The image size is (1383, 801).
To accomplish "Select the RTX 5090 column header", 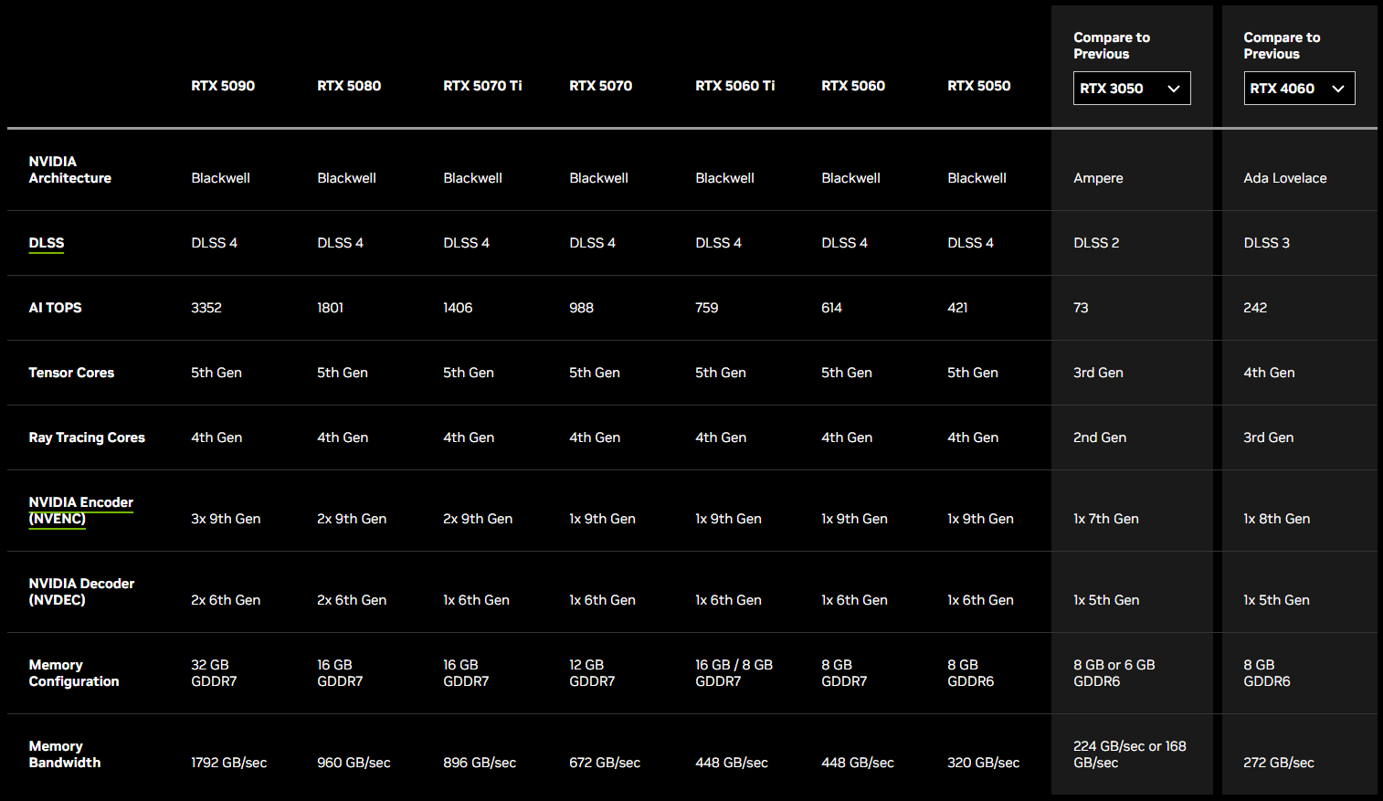I will (x=223, y=86).
